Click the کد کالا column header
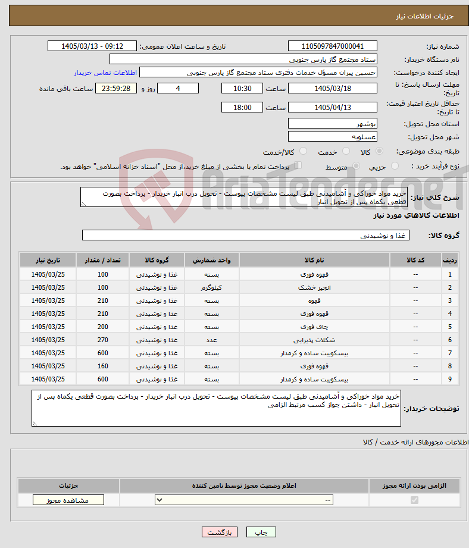Screen dimensions: 469x548 coord(415,260)
